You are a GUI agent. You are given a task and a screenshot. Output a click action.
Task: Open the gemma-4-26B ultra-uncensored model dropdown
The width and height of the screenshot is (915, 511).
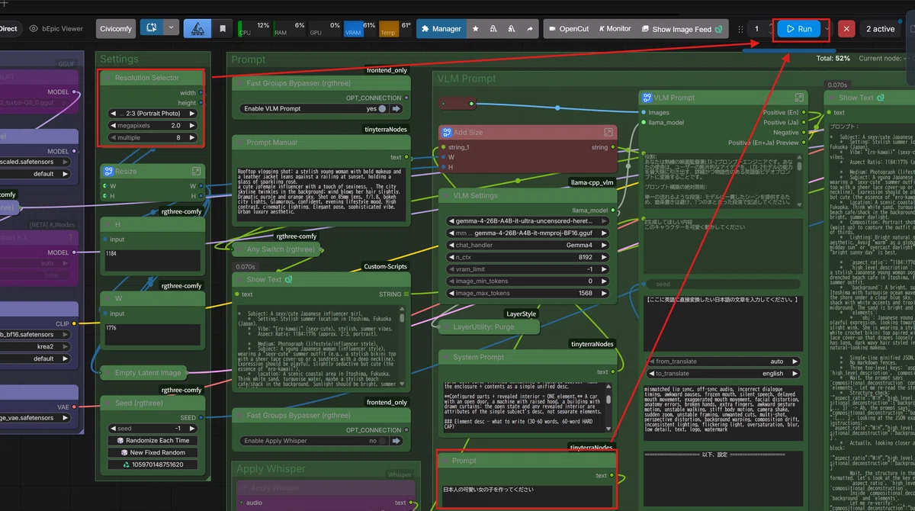pyautogui.click(x=528, y=221)
